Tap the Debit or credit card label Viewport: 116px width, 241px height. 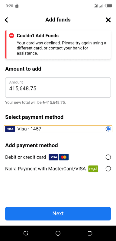pyautogui.click(x=26, y=157)
